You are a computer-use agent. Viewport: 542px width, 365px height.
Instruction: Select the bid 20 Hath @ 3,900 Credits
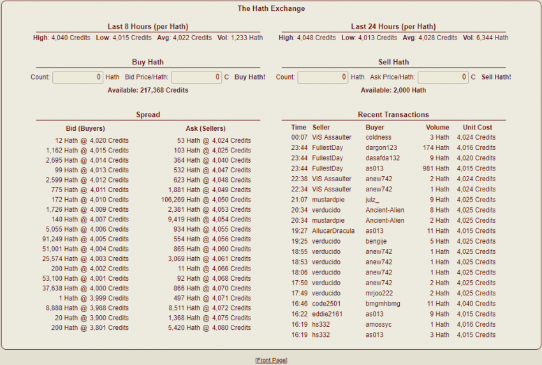(x=92, y=318)
